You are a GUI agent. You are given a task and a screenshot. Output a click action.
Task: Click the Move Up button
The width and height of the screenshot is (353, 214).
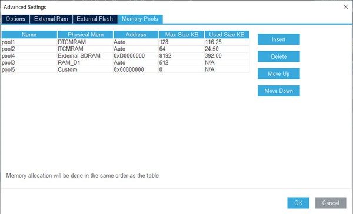pyautogui.click(x=278, y=73)
